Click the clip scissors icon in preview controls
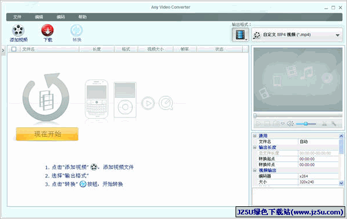This screenshot has height=219, width=347. (324, 124)
